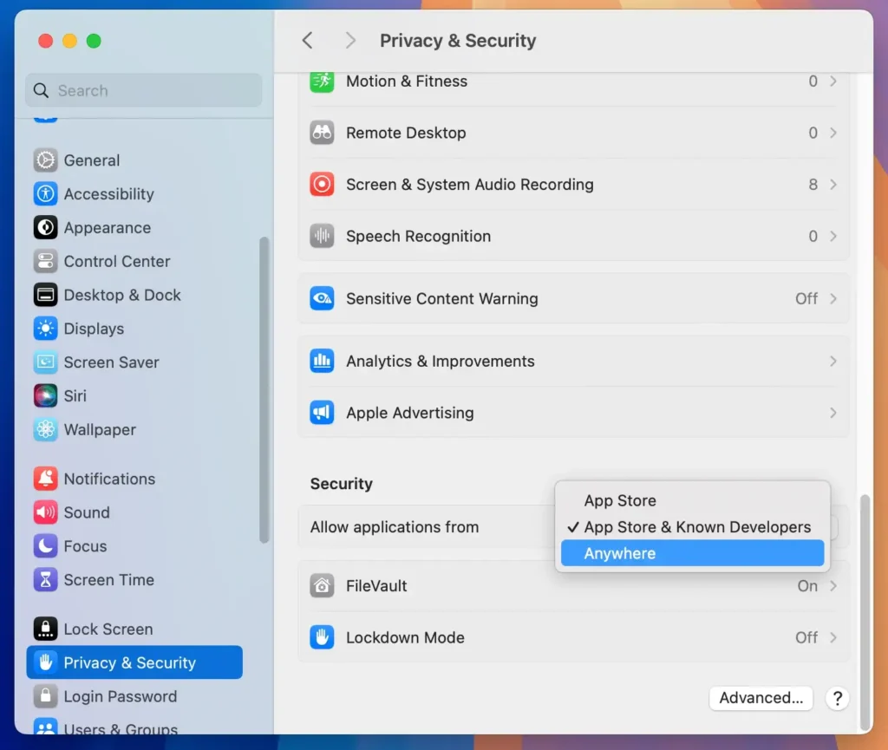
Task: Select Screen Time hourglass icon
Action: (45, 579)
